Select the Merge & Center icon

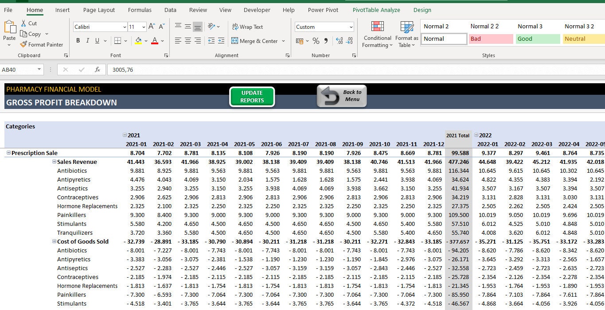point(256,41)
